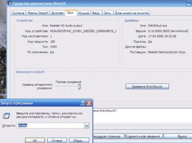192x143 pixels.
Task: Open the Дисплей tab
Action: tap(57, 13)
